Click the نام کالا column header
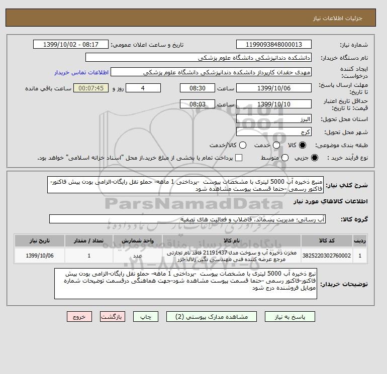This screenshot has width=387, height=374. click(232, 240)
